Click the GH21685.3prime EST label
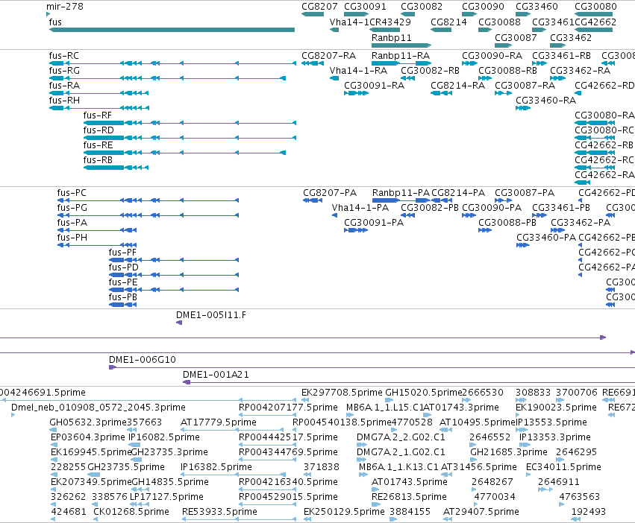Image resolution: width=635 pixels, height=523 pixels. (509, 452)
